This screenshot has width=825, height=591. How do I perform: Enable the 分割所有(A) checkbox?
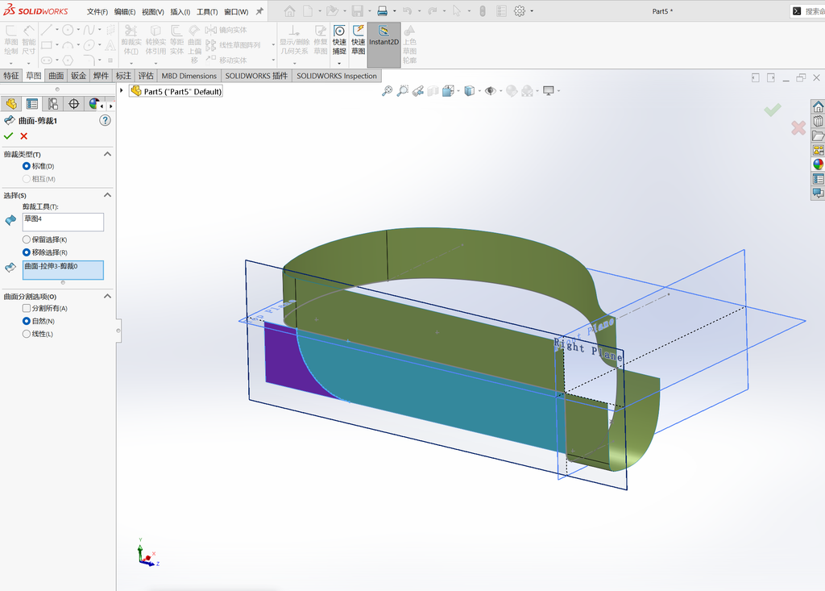[x=27, y=308]
